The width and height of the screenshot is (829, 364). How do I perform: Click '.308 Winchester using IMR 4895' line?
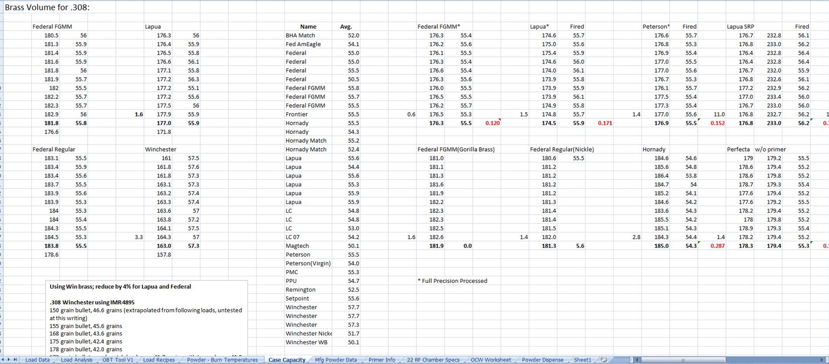(x=92, y=302)
